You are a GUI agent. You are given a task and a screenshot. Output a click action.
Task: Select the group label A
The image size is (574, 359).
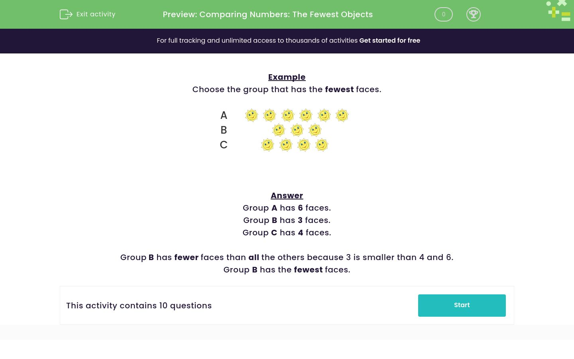pos(224,115)
